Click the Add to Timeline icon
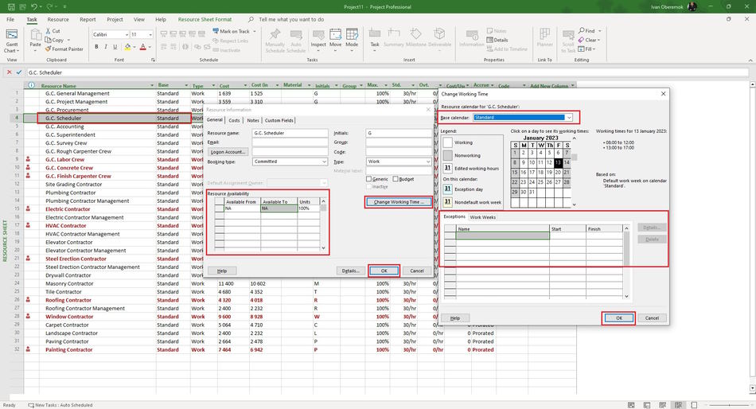This screenshot has height=409, width=756. tap(490, 49)
